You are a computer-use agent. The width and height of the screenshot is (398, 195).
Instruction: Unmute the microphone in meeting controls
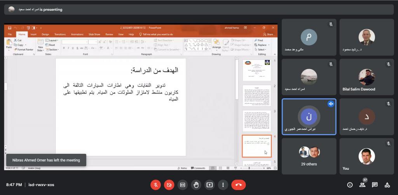155,185
